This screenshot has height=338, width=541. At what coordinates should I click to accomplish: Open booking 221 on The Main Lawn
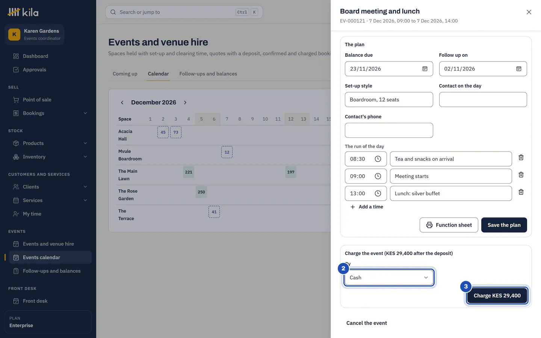click(x=189, y=172)
